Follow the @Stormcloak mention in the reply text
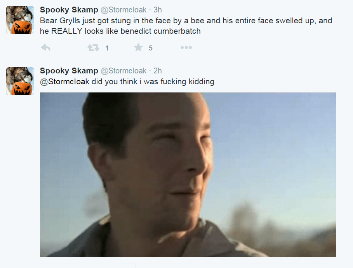 coord(64,82)
